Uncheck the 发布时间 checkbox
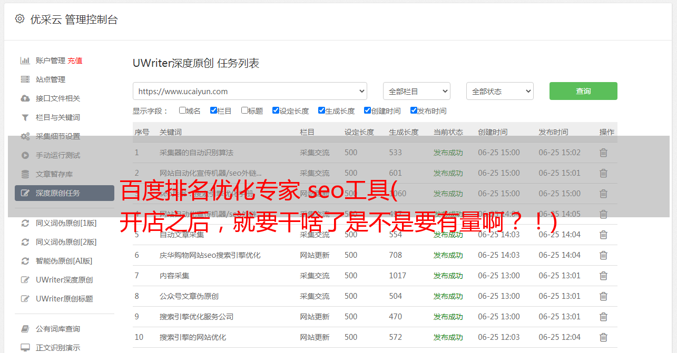Screen dimensions: 677x353 coord(414,110)
